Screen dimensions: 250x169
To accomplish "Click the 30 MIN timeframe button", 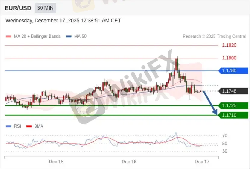I will click(x=45, y=8).
